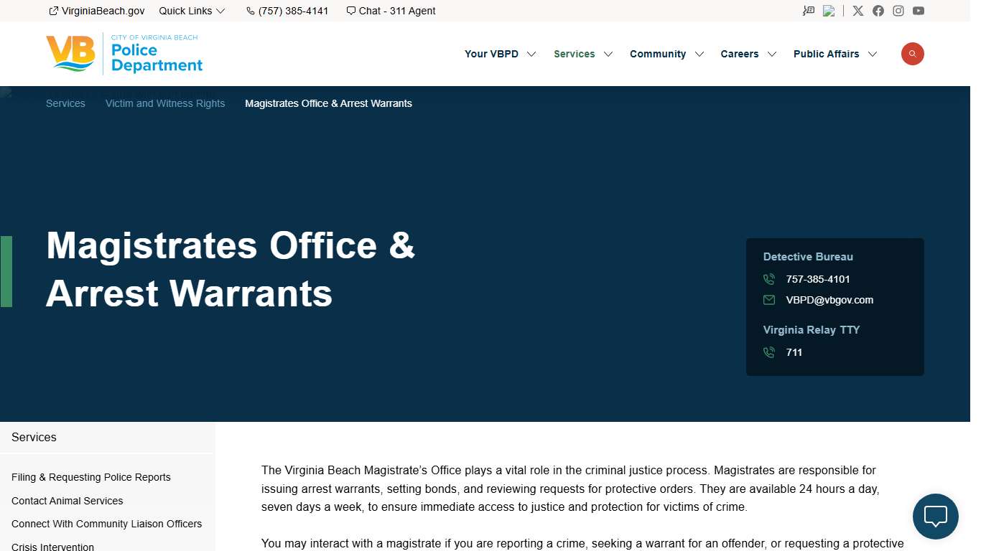Viewport: 981px width, 551px height.
Task: Expand the Quick Links dropdown
Action: (191, 11)
